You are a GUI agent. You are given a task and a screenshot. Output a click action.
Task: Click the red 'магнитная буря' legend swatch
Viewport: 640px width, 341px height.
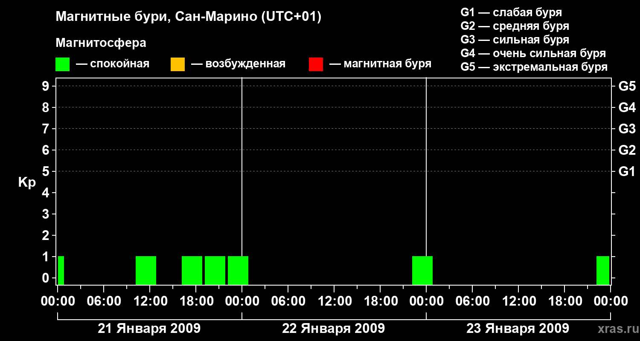click(x=316, y=64)
